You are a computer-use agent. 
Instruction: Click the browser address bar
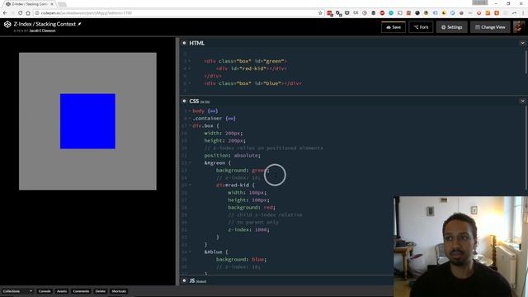point(175,13)
